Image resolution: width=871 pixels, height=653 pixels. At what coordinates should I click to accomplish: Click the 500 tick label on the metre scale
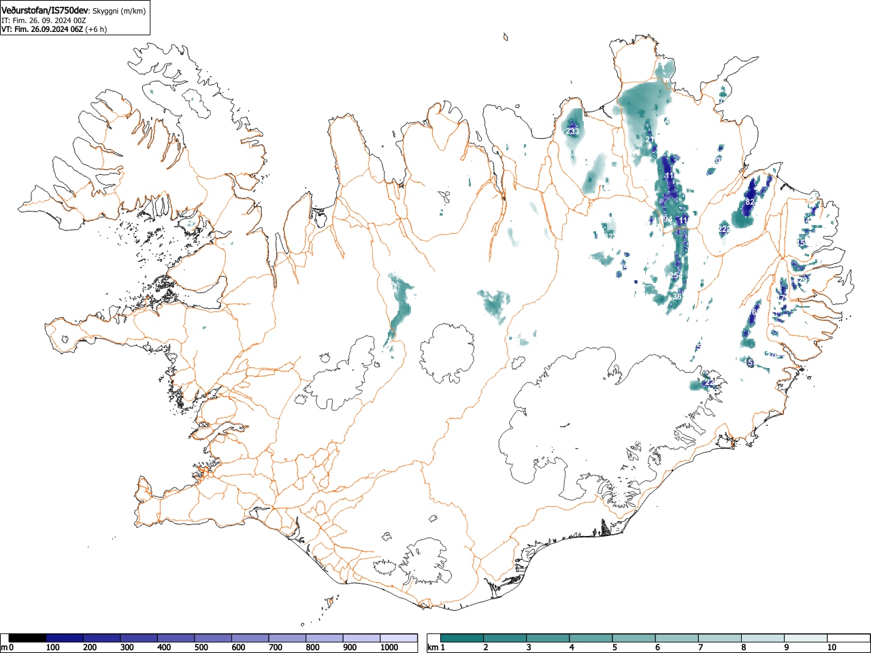coord(201,648)
